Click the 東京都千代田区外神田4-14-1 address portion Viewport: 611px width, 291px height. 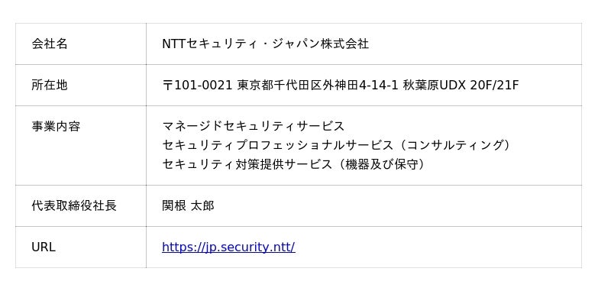[318, 85]
